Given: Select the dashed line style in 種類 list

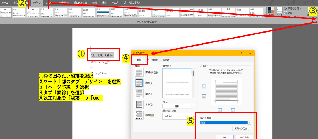Looking at the screenshot, I should (x=177, y=89).
